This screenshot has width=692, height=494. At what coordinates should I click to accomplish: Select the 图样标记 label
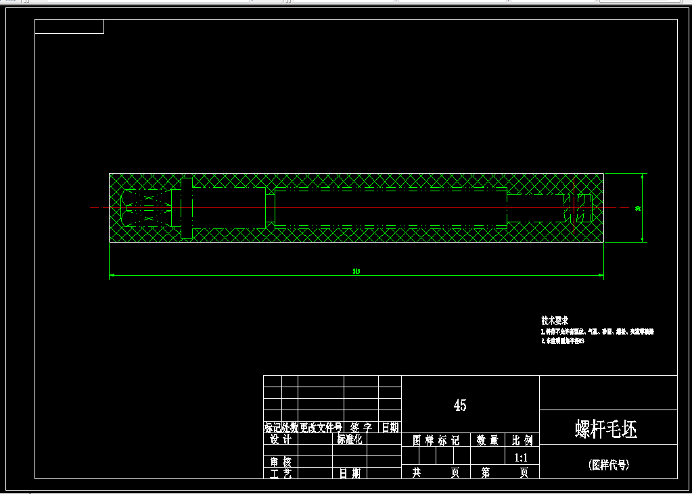pyautogui.click(x=436, y=440)
